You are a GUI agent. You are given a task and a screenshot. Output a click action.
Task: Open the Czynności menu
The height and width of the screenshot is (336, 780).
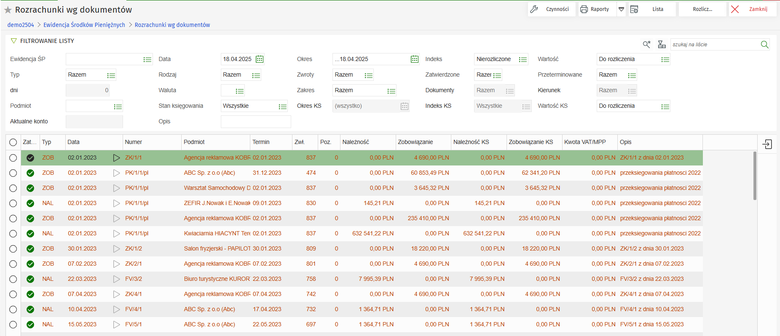tap(551, 9)
